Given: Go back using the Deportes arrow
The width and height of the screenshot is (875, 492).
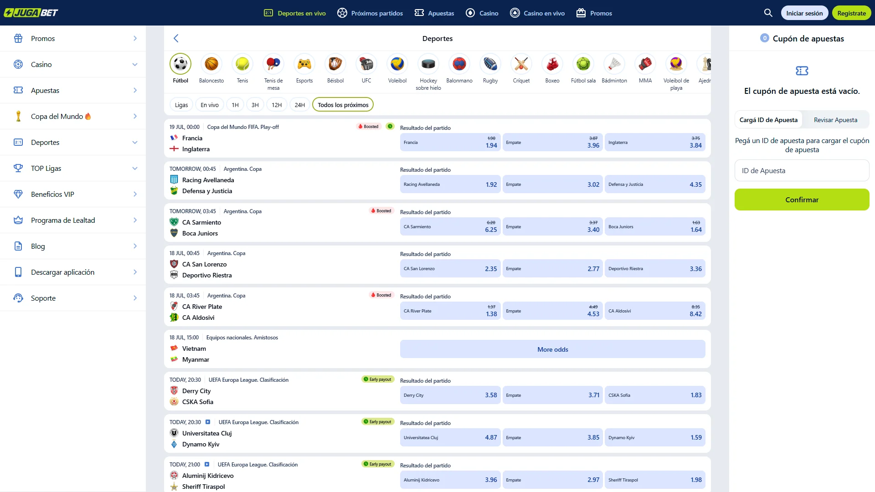Looking at the screenshot, I should [x=176, y=38].
